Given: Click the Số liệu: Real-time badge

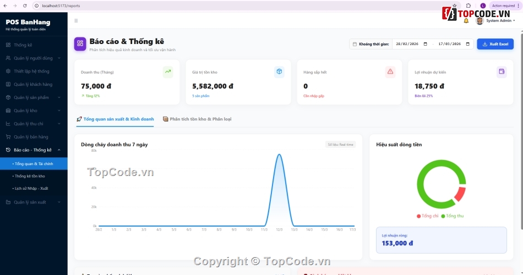Looking at the screenshot, I should [x=340, y=144].
